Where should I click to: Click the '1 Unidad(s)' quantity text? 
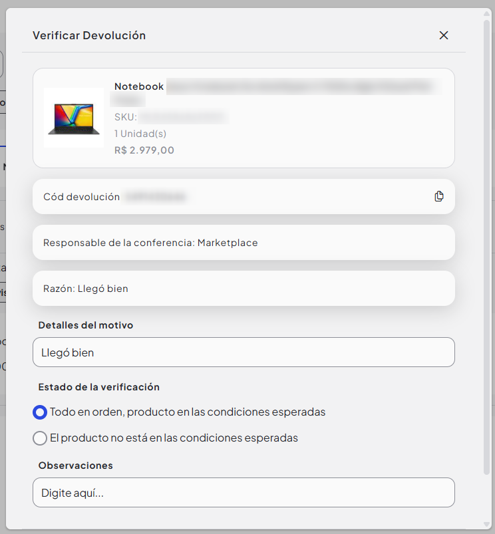pos(140,134)
